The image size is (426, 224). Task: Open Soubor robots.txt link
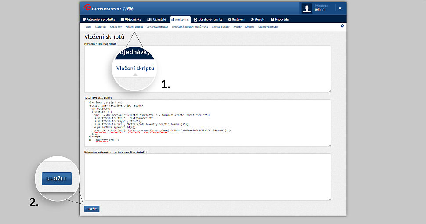(268, 27)
